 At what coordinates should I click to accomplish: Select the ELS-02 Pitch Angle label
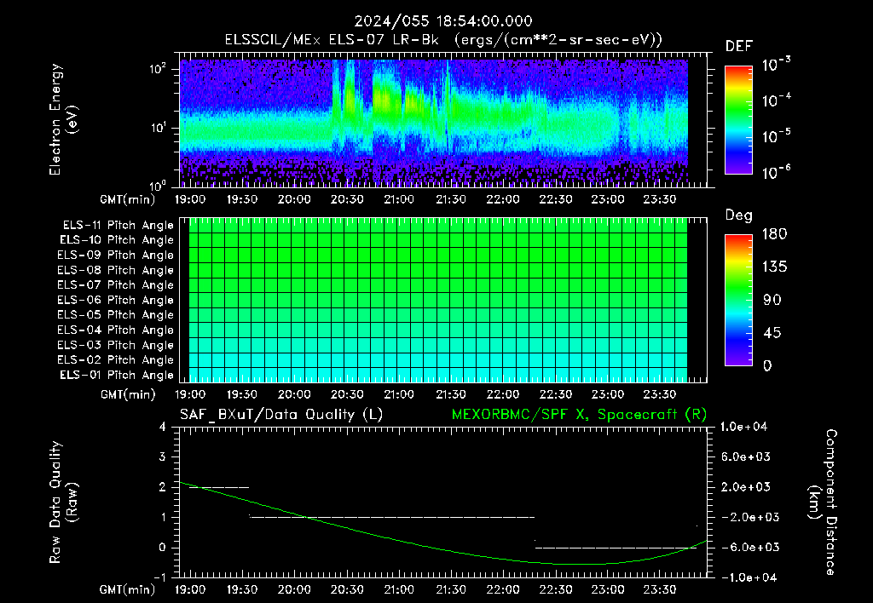115,360
